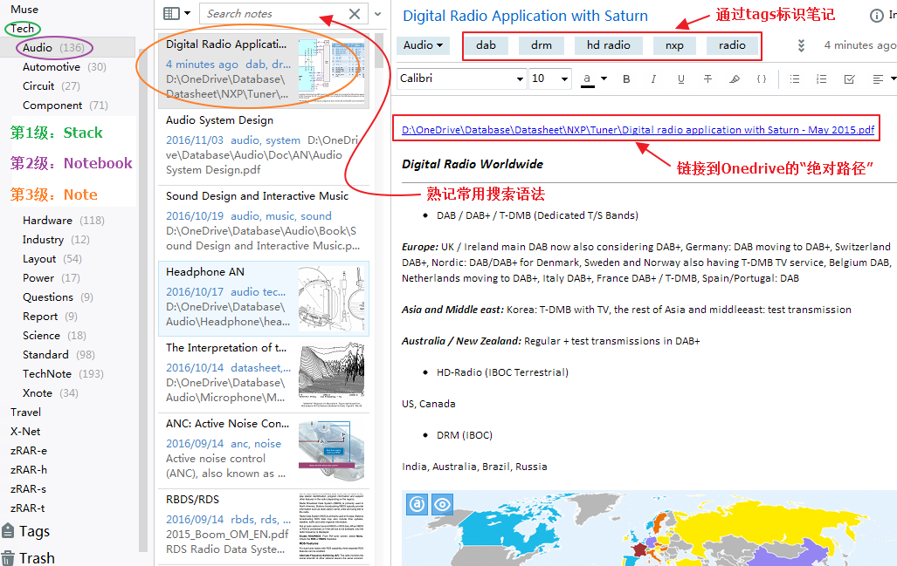
Task: Open the font color picker
Action: point(588,78)
